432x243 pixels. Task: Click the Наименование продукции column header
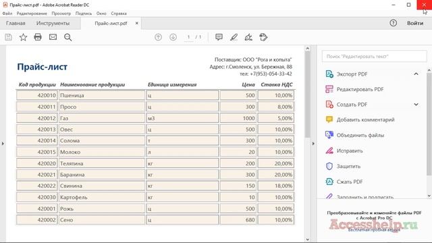(x=92, y=84)
